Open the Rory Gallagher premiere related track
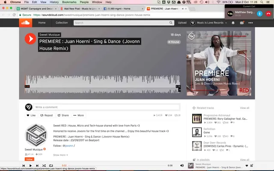Screen dimensions: 274x171 tap(225, 119)
